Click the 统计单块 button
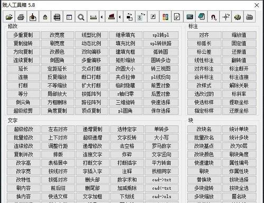The height and width of the screenshot is (203, 264). tap(239, 129)
